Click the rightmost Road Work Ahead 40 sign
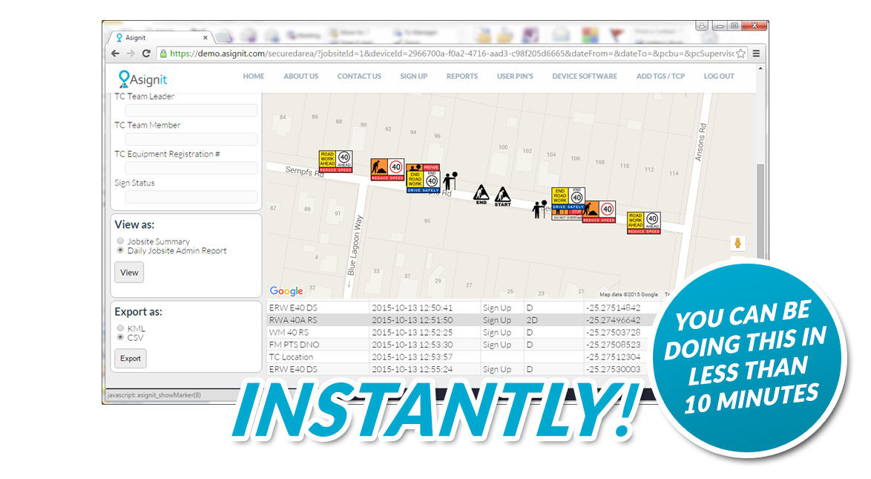The width and height of the screenshot is (871, 479). pyautogui.click(x=644, y=223)
